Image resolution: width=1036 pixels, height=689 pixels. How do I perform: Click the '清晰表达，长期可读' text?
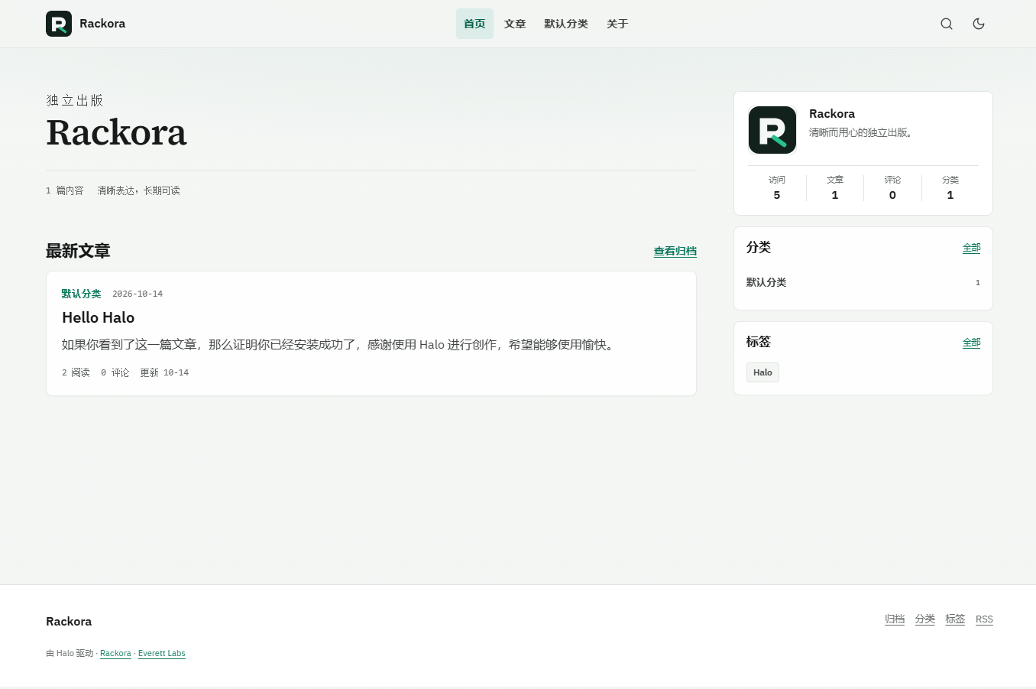click(x=138, y=190)
